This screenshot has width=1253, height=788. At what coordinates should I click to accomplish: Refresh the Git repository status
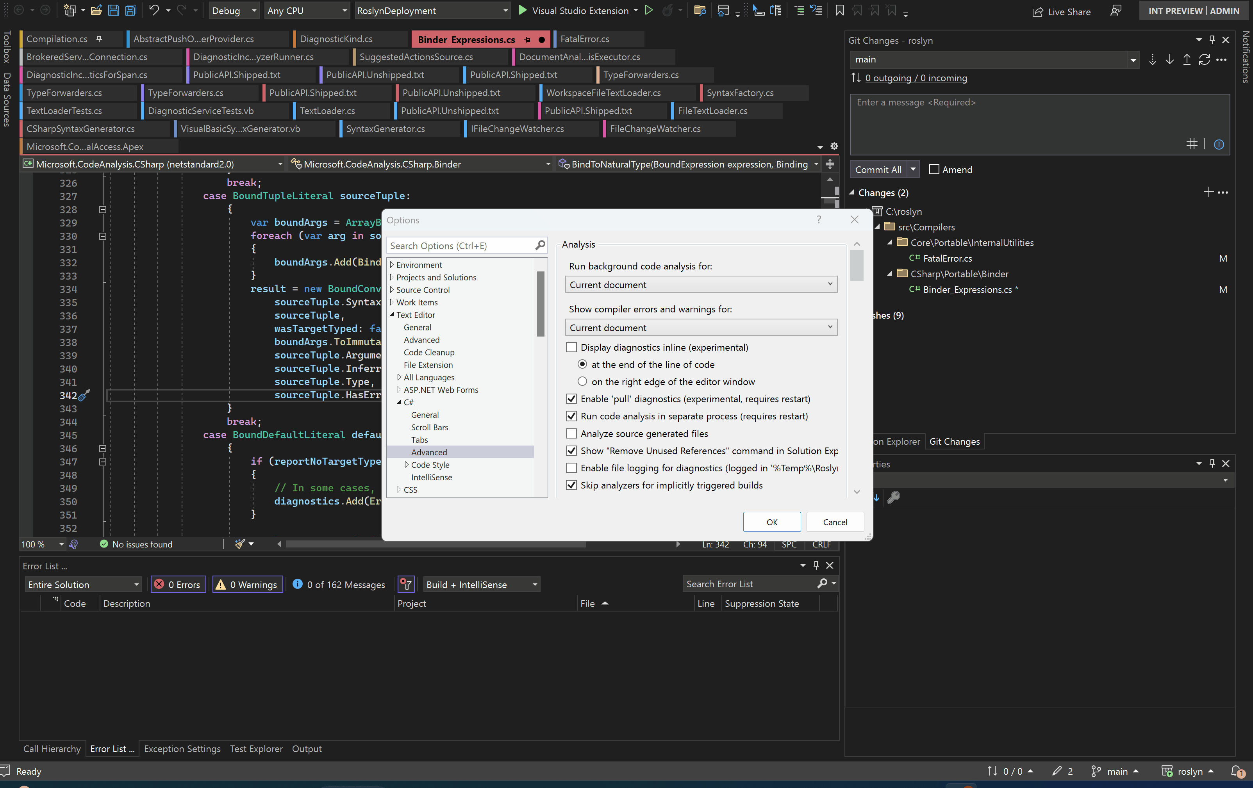pyautogui.click(x=1205, y=59)
